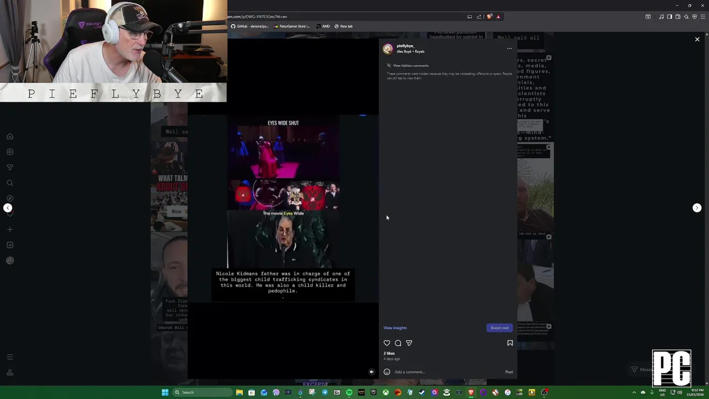Open the browser hamburger menu
The width and height of the screenshot is (709, 399).
pyautogui.click(x=703, y=17)
